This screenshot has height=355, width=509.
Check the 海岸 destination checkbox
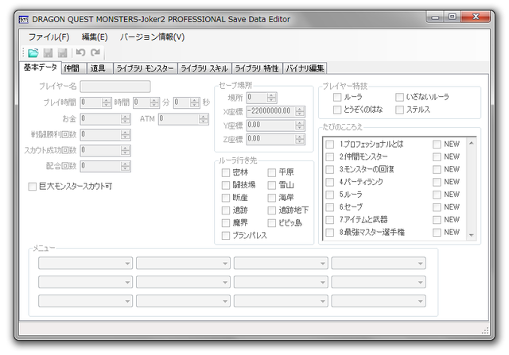[272, 198]
